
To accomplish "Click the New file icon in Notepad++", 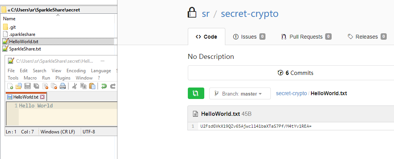I will point(10,86).
